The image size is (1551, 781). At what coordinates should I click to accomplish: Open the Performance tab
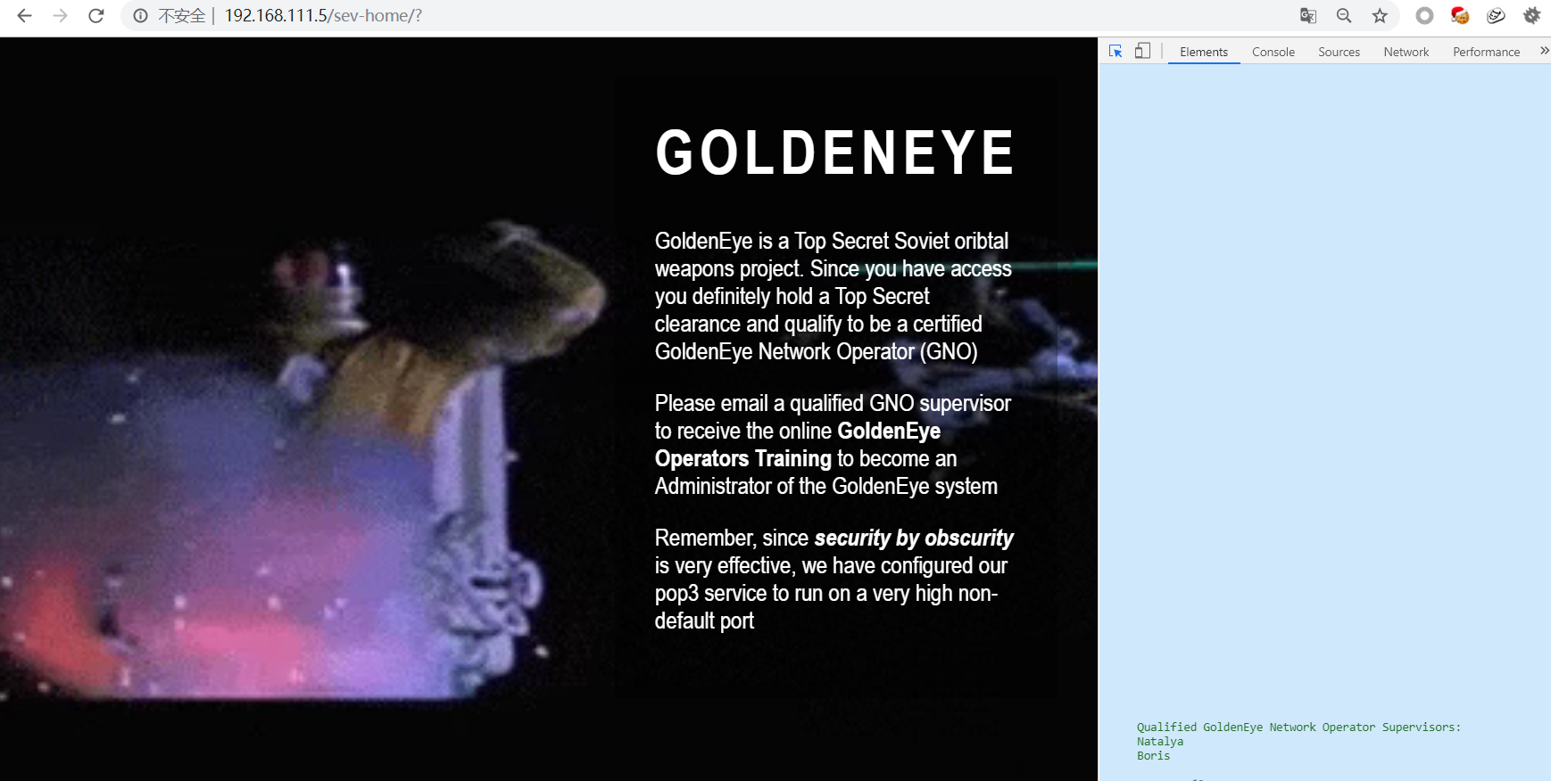pos(1486,52)
